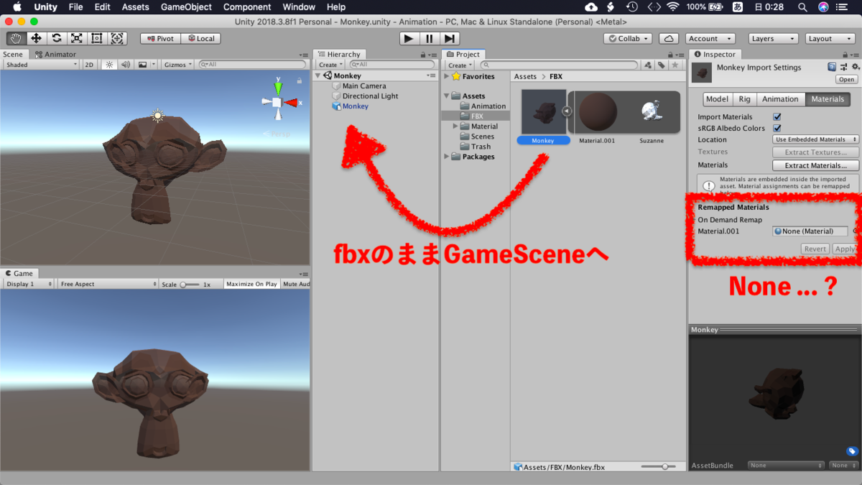Click the Save search star icon
This screenshot has width=862, height=485.
(x=675, y=65)
